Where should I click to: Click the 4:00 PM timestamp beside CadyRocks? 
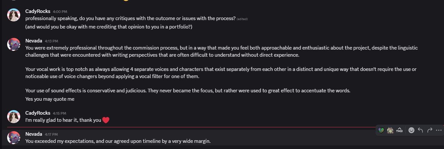click(x=60, y=12)
